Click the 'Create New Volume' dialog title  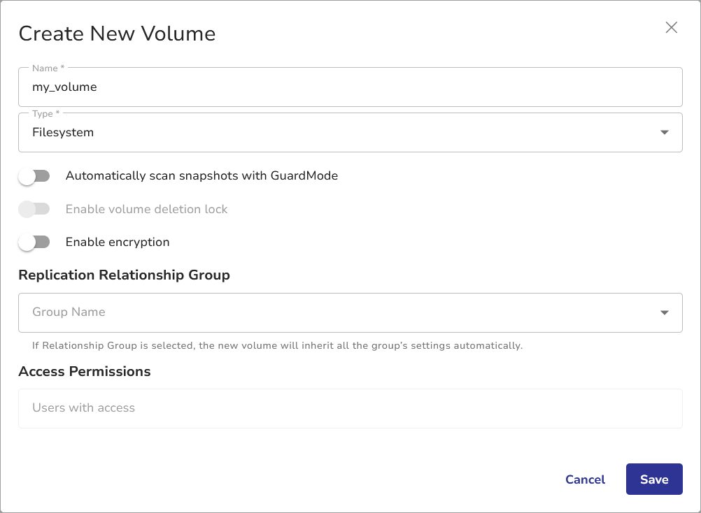(117, 34)
